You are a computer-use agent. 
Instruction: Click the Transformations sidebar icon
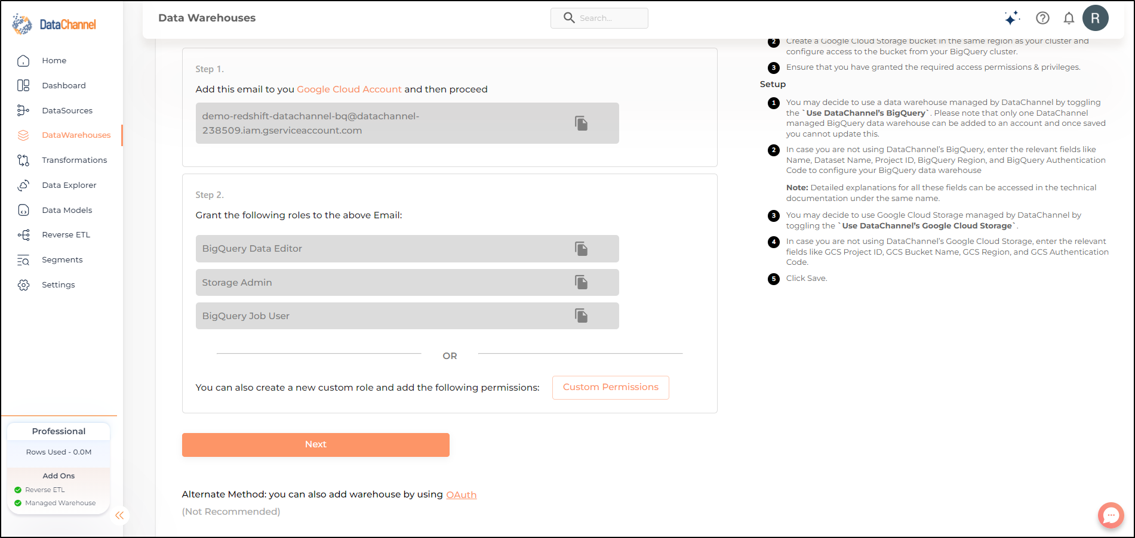point(23,160)
